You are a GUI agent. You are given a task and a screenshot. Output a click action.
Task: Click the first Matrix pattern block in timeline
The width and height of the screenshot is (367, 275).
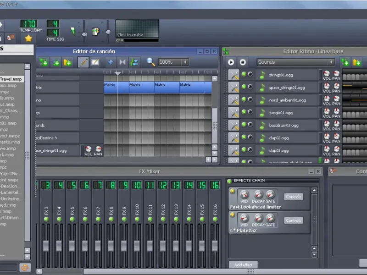pos(110,87)
